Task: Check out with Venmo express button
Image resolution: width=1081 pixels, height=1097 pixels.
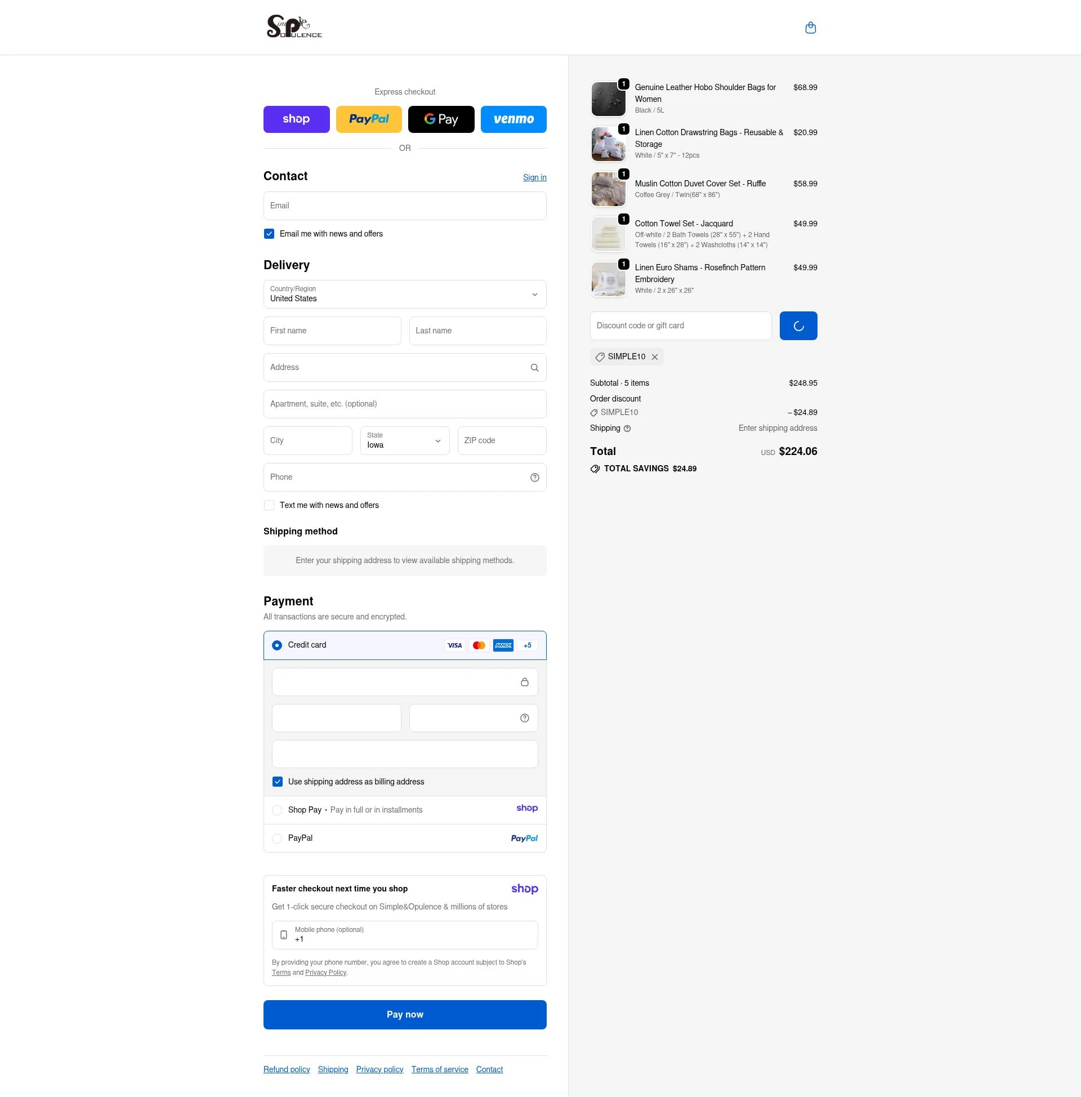Action: [x=513, y=119]
